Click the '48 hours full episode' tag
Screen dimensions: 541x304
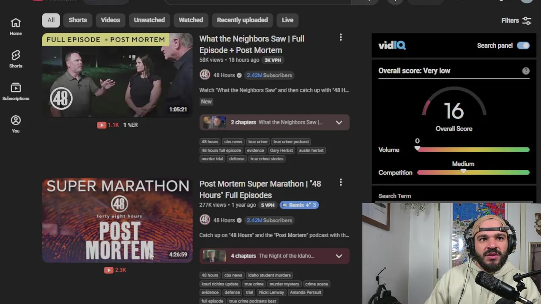(x=221, y=150)
